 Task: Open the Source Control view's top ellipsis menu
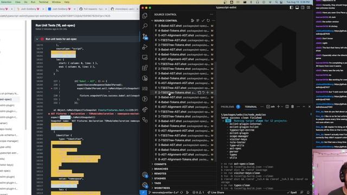click(211, 15)
